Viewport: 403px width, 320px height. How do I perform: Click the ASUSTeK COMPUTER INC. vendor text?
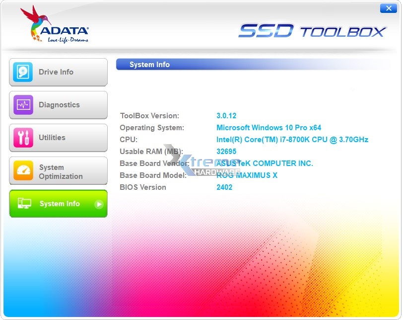point(264,163)
